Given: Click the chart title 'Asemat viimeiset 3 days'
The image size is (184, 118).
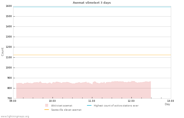Looking at the screenshot, I should [92, 3].
